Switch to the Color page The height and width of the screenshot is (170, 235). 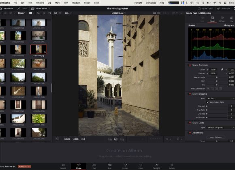[141, 166]
